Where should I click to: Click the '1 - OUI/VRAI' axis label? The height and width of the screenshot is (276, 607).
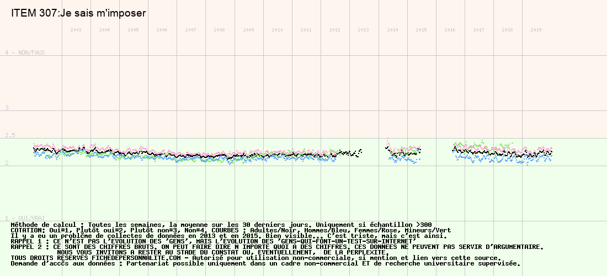tap(25, 219)
